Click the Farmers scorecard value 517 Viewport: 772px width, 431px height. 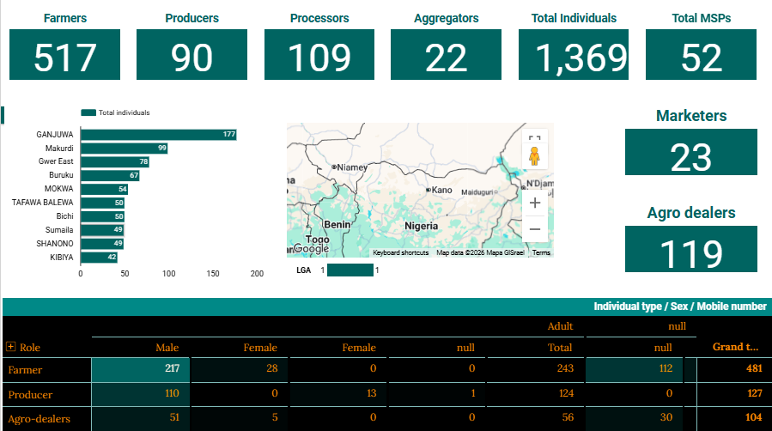click(64, 57)
